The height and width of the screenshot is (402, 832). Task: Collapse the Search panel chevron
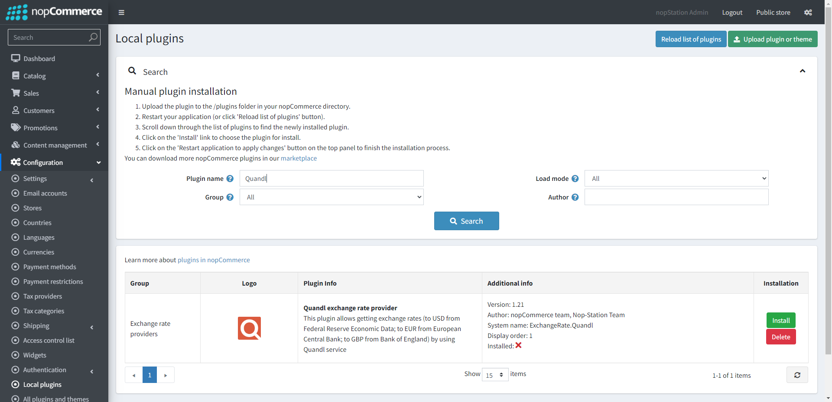[803, 71]
